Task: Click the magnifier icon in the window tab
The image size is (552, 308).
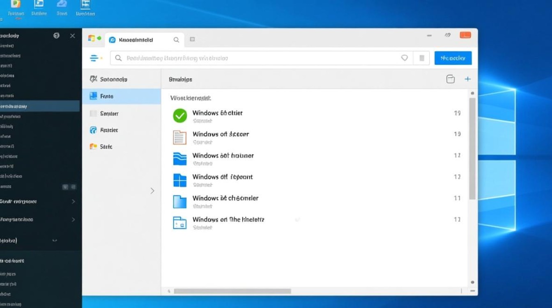Action: pos(176,40)
